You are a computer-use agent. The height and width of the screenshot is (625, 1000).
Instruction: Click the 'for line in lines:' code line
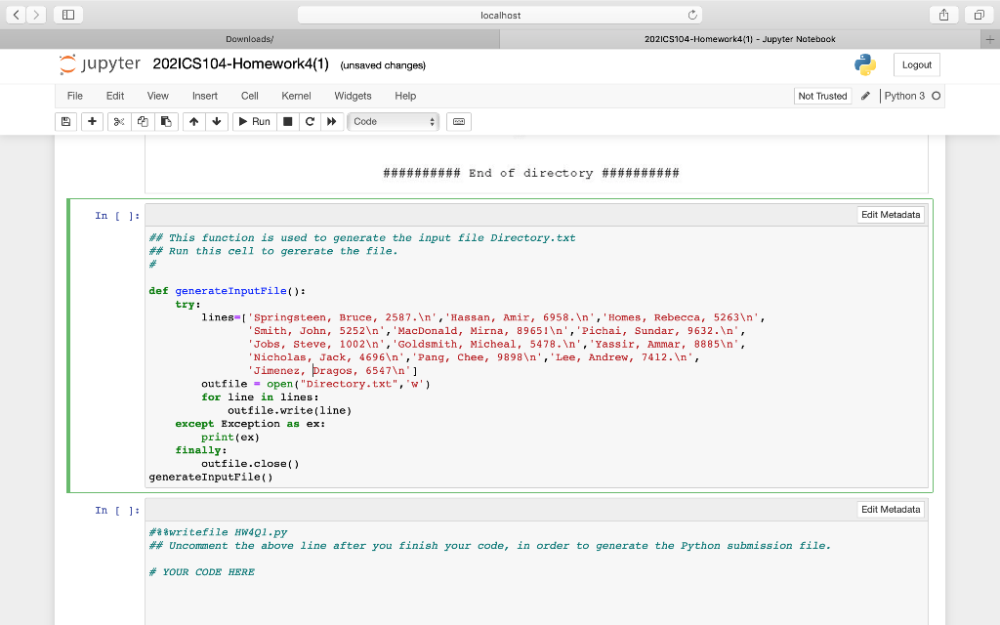click(260, 397)
